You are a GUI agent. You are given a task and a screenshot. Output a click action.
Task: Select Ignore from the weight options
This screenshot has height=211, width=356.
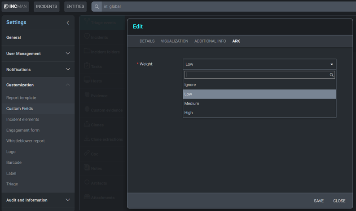[x=190, y=85]
